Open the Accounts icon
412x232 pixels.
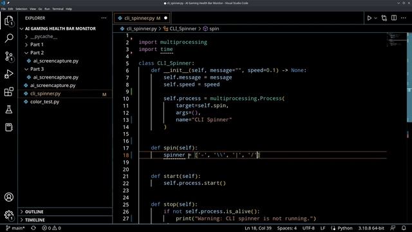click(x=8, y=197)
